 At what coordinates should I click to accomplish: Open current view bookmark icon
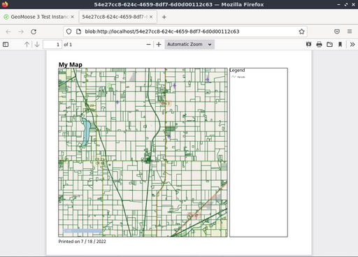[x=340, y=44]
